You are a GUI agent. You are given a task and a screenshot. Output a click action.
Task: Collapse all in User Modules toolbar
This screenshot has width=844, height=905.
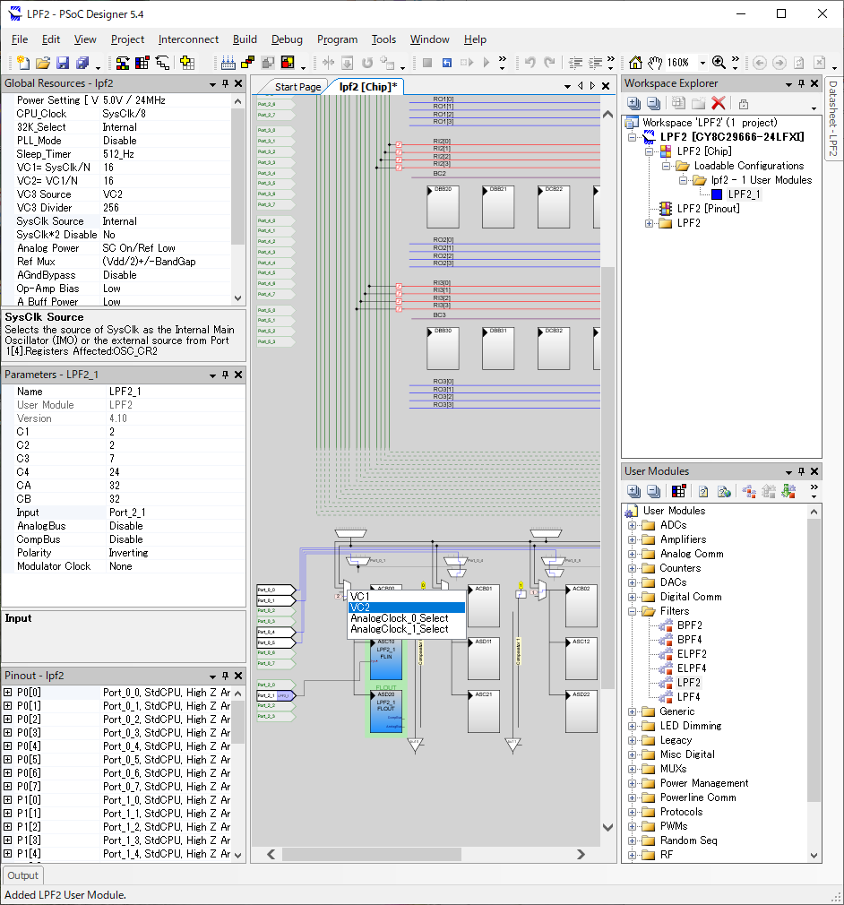point(653,491)
